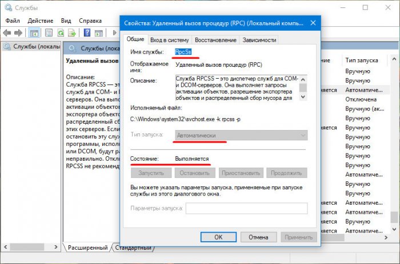The height and width of the screenshot is (264, 400).
Task: Switch to the Вход в систему tab
Action: [169, 40]
